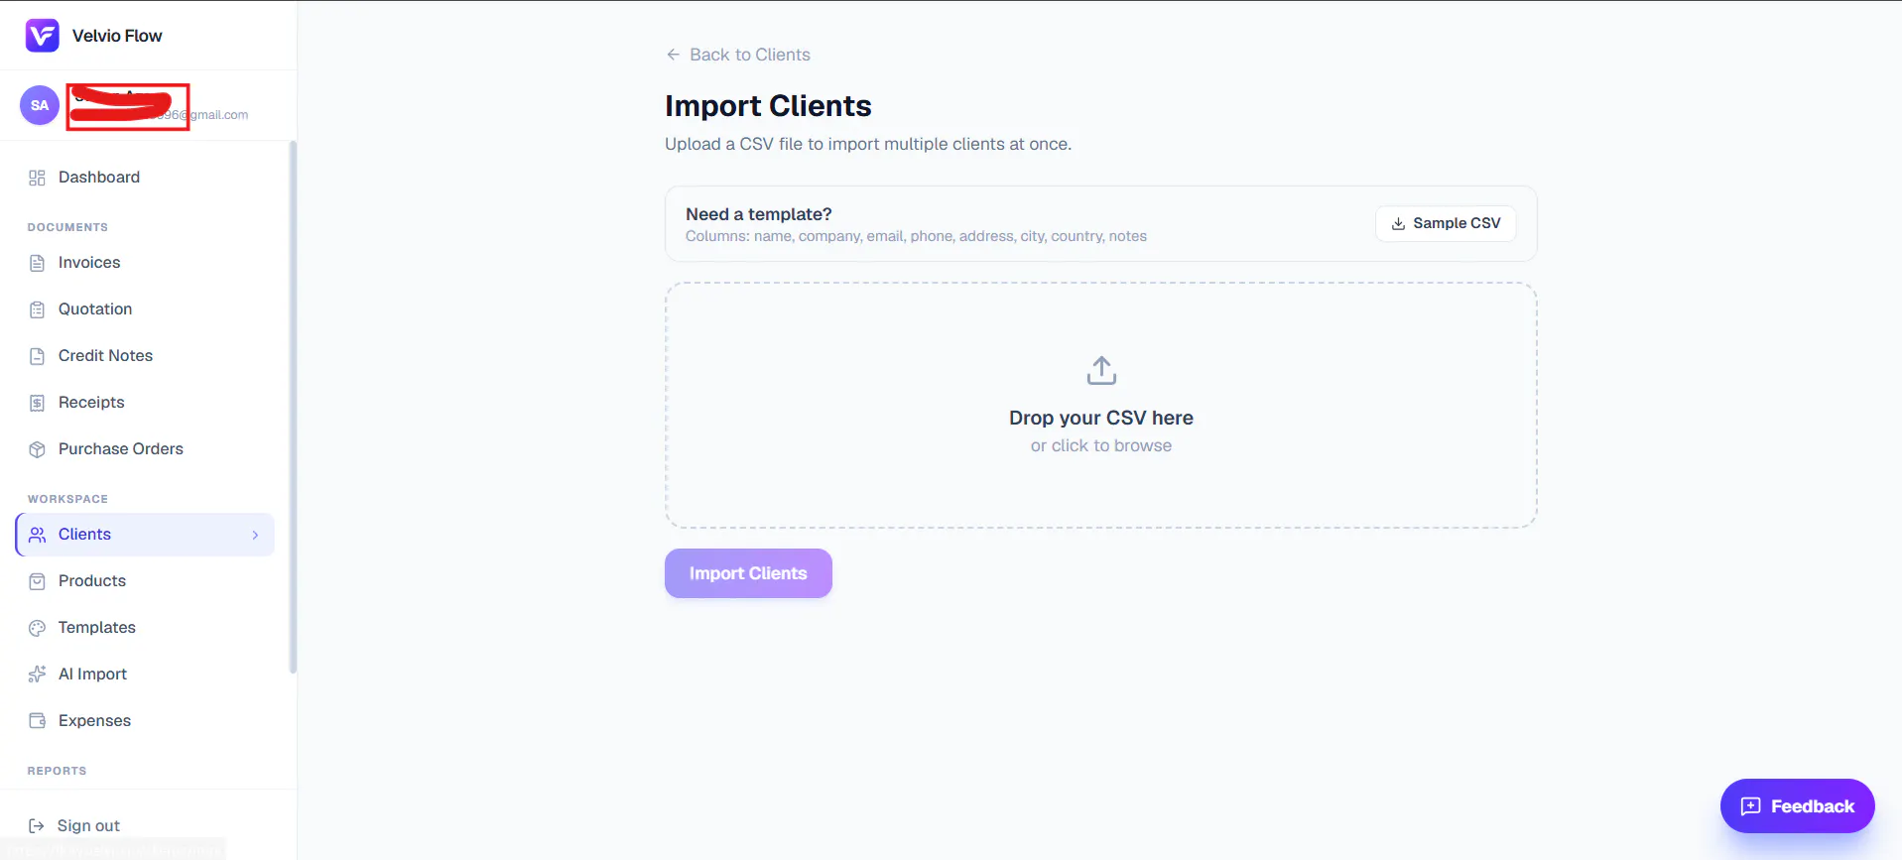Image resolution: width=1902 pixels, height=860 pixels.
Task: Download the Sample CSV template
Action: (x=1446, y=223)
